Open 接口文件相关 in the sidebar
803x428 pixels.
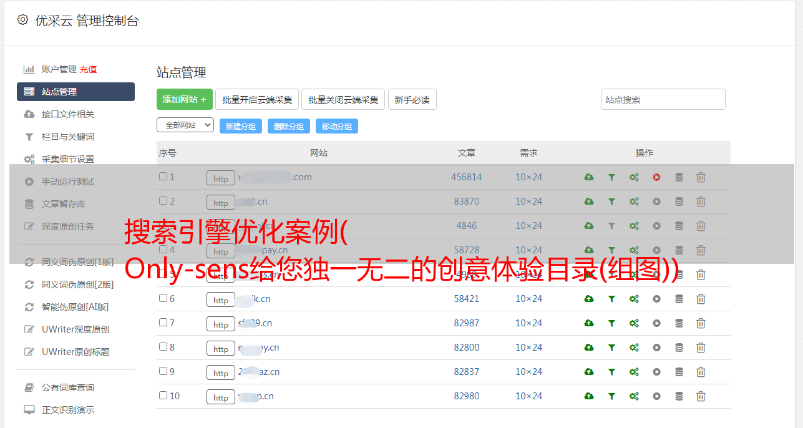coord(68,114)
